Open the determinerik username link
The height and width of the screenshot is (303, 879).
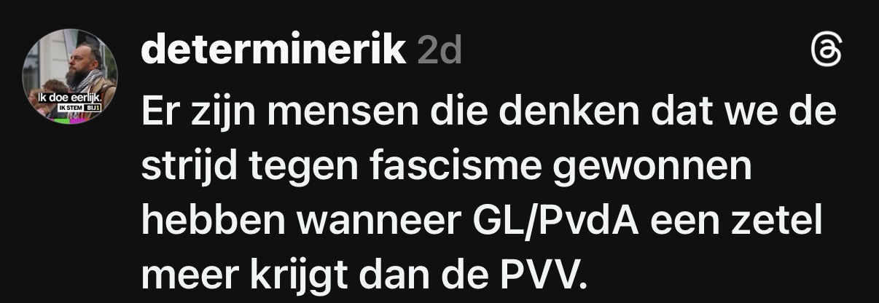click(274, 50)
